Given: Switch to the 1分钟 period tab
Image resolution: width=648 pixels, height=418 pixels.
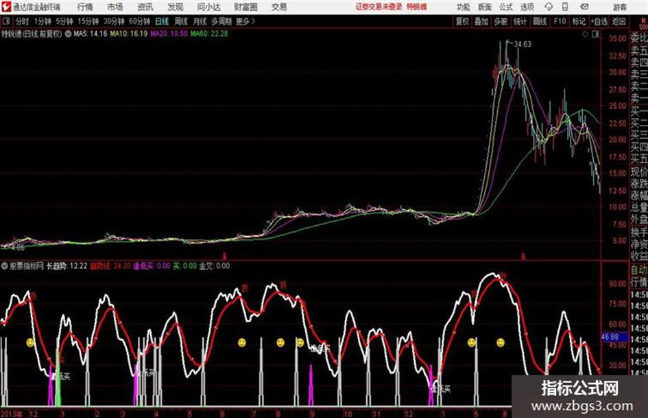Looking at the screenshot, I should pos(42,21).
